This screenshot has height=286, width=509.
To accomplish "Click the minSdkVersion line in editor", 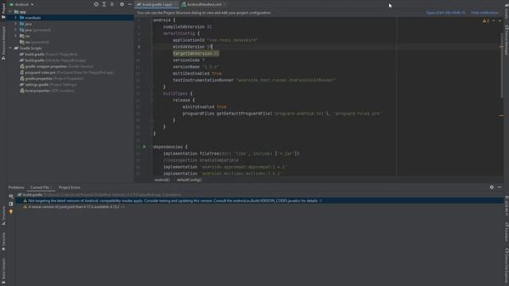I will coord(192,47).
